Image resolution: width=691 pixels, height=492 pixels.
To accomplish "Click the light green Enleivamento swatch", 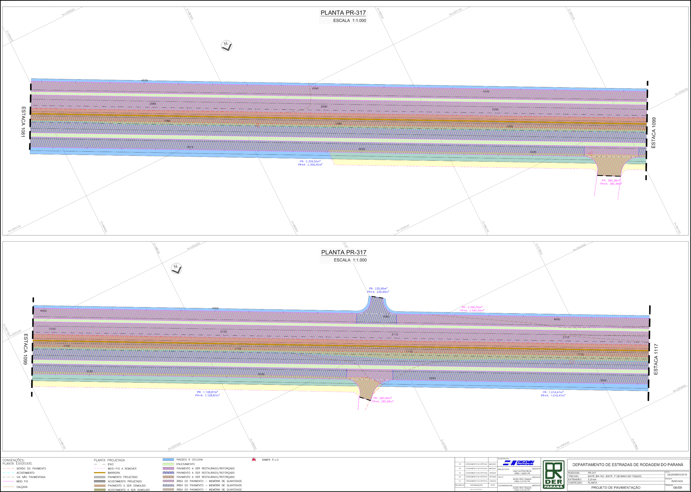I will coord(168,464).
